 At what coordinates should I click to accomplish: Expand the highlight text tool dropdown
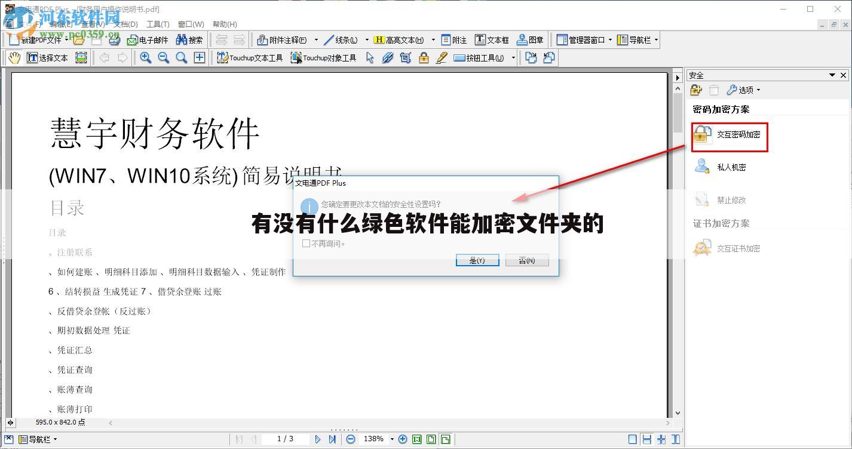pos(433,40)
